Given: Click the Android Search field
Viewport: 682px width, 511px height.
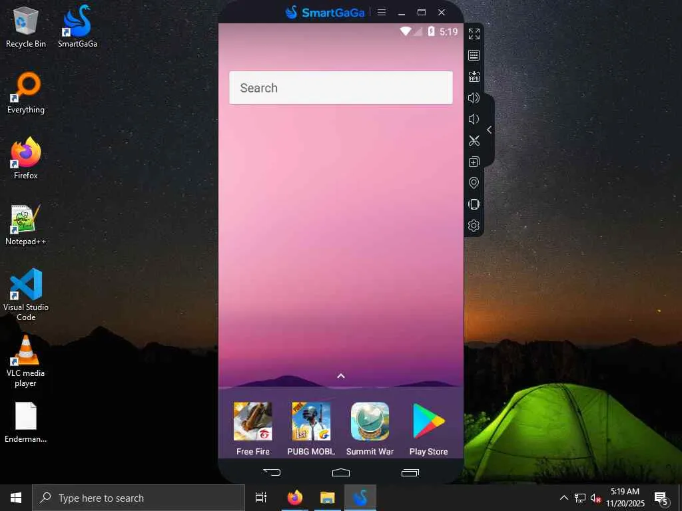Looking at the screenshot, I should tap(341, 88).
